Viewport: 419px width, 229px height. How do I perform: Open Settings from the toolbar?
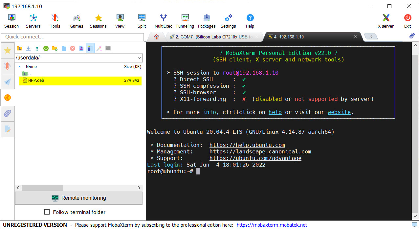228,21
